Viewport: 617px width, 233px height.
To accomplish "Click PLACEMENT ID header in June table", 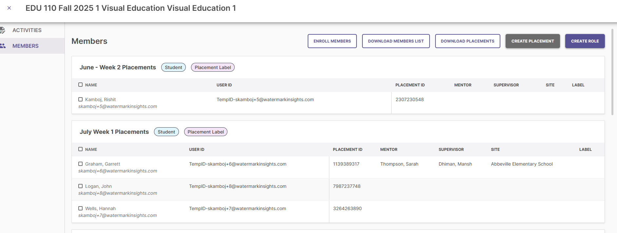I will 410,85.
